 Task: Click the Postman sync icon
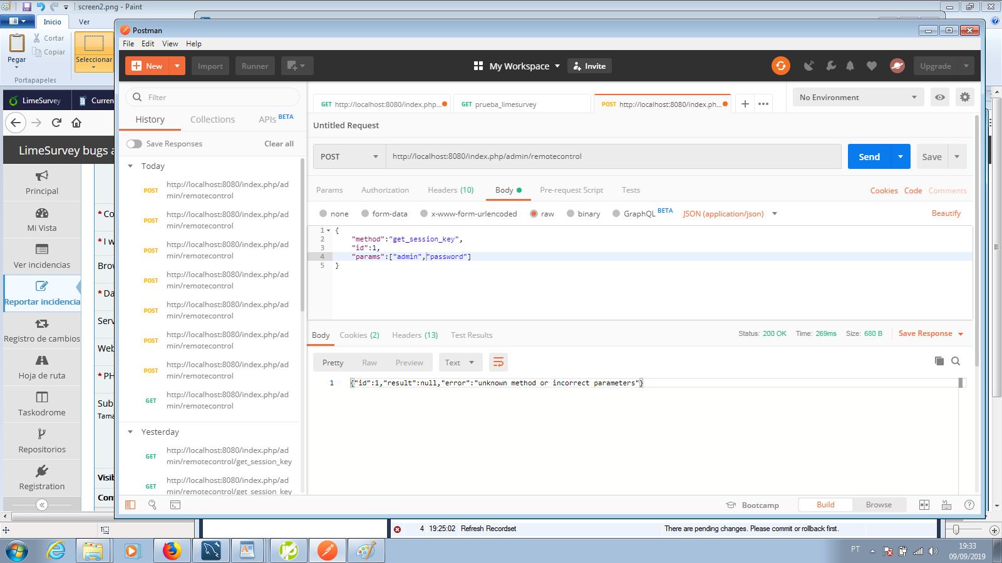[x=780, y=66]
